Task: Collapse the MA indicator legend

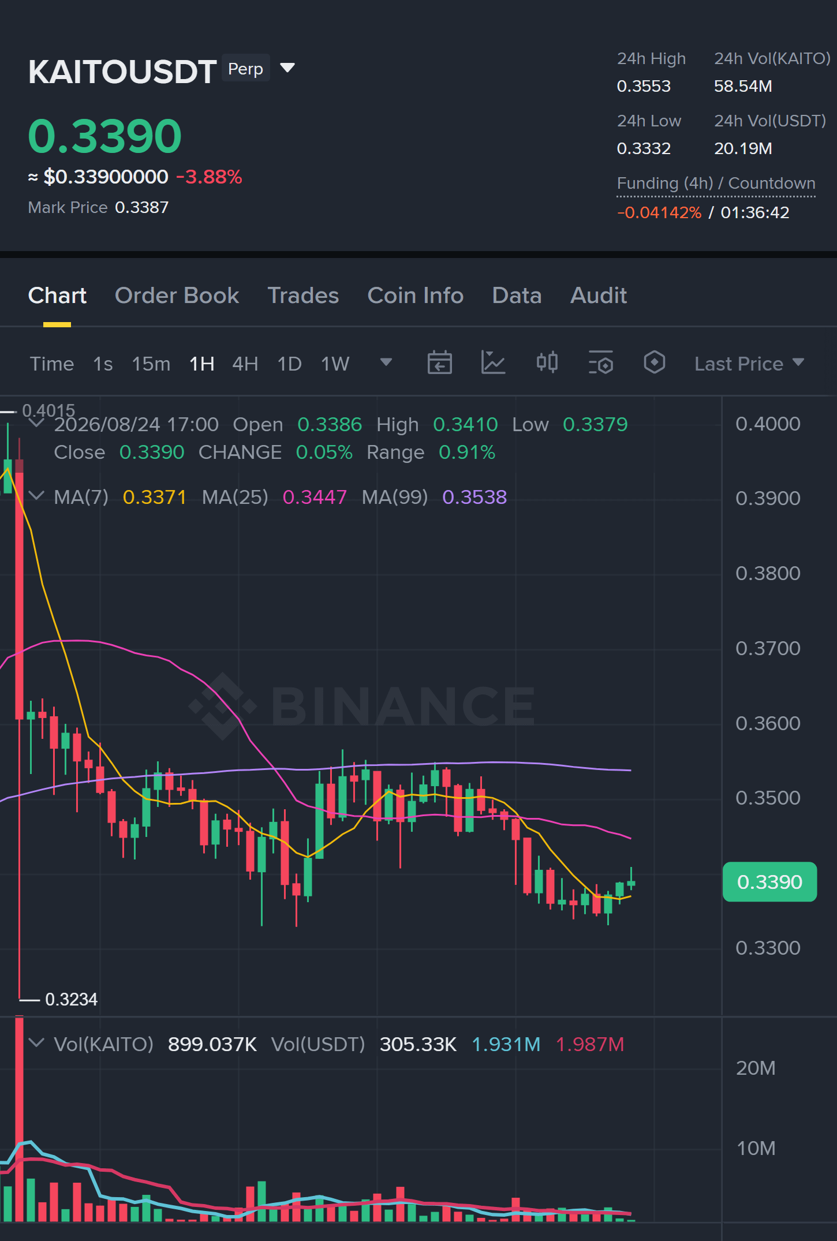Action: coord(36,496)
